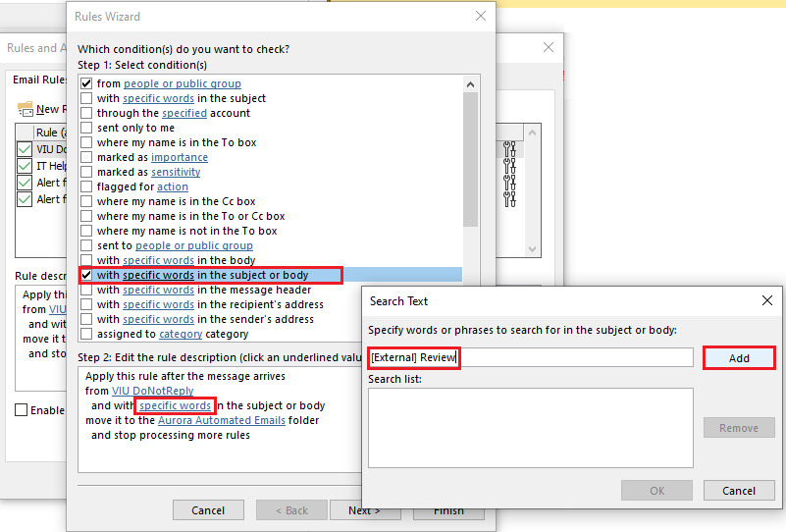This screenshot has width=786, height=532.
Task: Check 'sent to people or public group' condition
Action: tap(86, 245)
